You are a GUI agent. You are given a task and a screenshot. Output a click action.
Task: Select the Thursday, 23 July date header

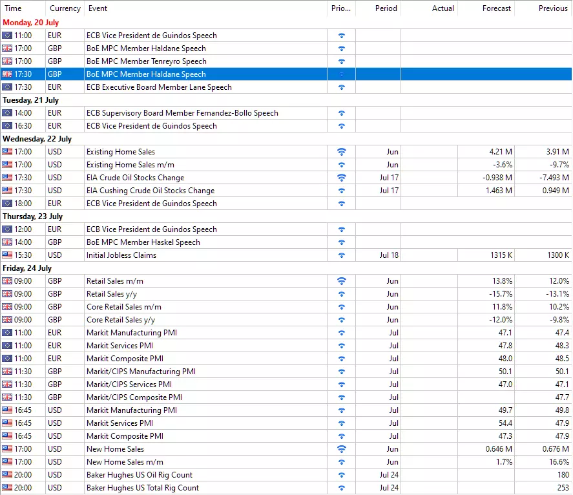[32, 216]
